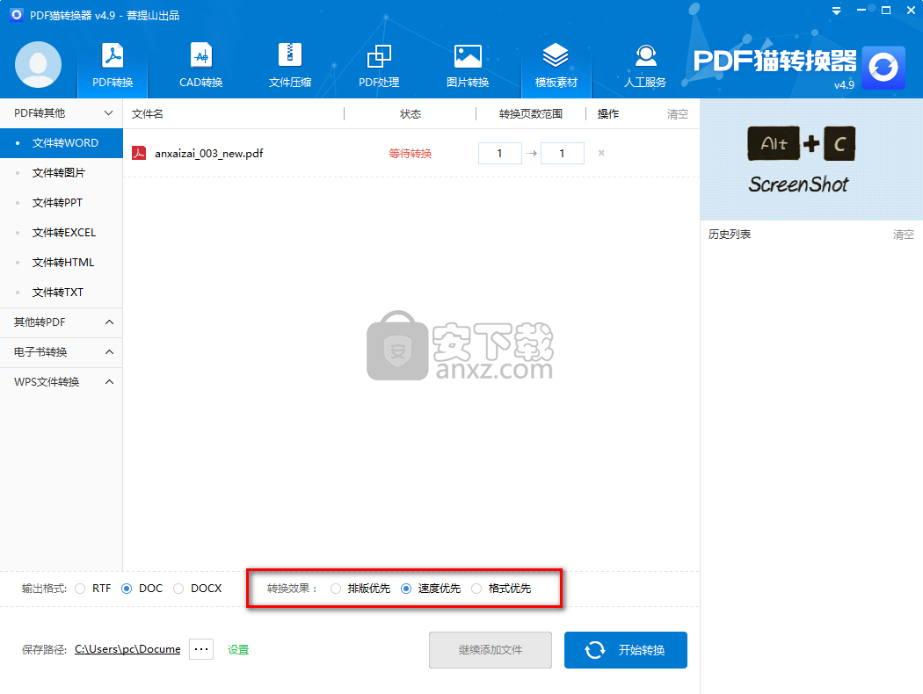The image size is (923, 694).
Task: Open the 图片转换 toolbar icon
Action: coord(468,65)
